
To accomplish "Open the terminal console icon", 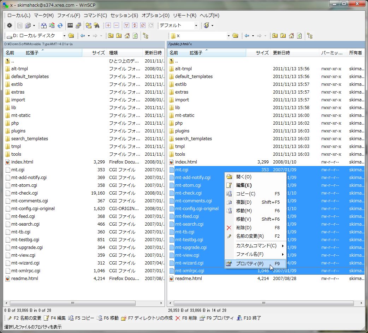I will coord(70,25).
